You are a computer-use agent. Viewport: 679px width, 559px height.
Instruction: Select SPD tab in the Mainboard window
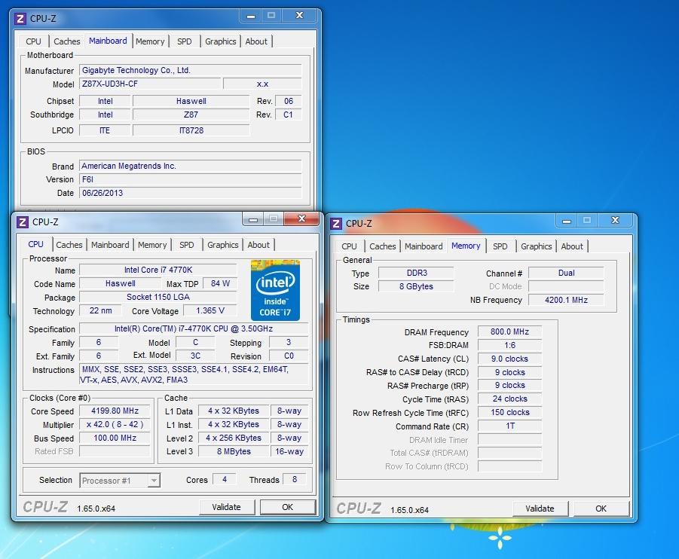pyautogui.click(x=185, y=41)
